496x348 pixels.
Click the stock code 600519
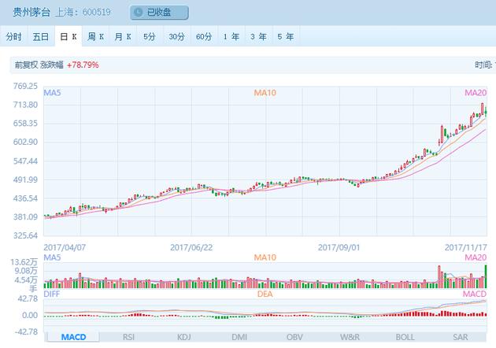(x=97, y=13)
